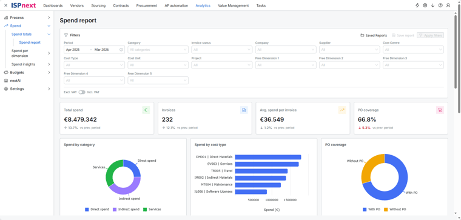Viewport: 461px width, 220px height.
Task: Open the Sourcing menu
Action: point(98,5)
